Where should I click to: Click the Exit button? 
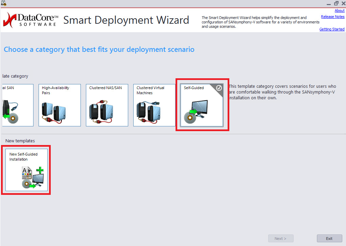[329, 238]
